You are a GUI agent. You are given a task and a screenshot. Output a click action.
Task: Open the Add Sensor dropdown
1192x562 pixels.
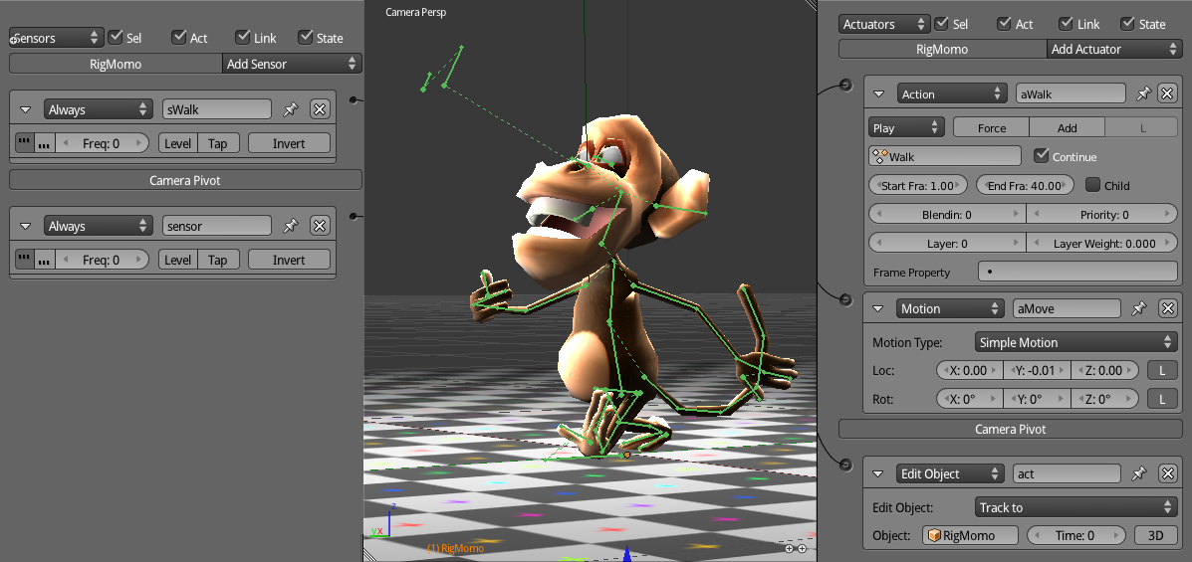click(292, 64)
